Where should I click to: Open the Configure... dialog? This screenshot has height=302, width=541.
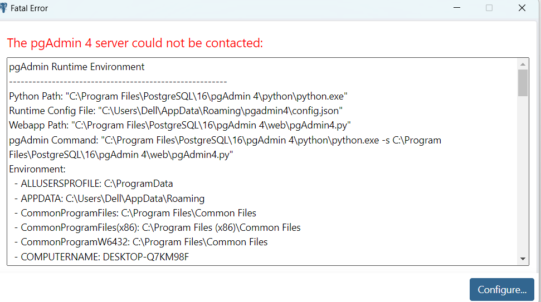click(501, 290)
